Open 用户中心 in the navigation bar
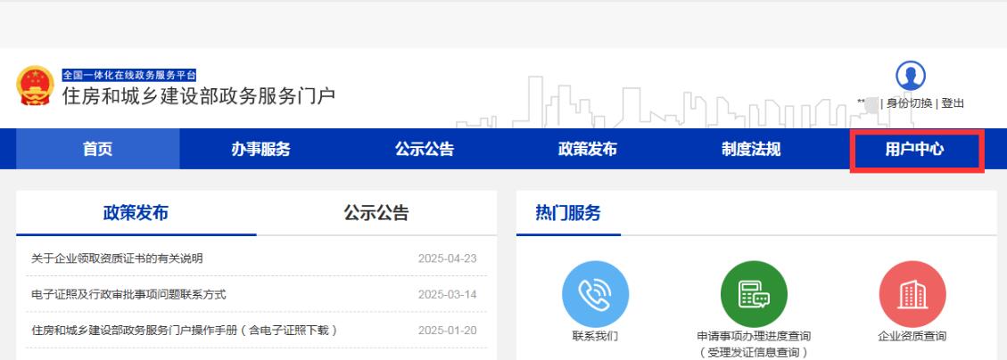This screenshot has height=360, width=1007. click(915, 150)
